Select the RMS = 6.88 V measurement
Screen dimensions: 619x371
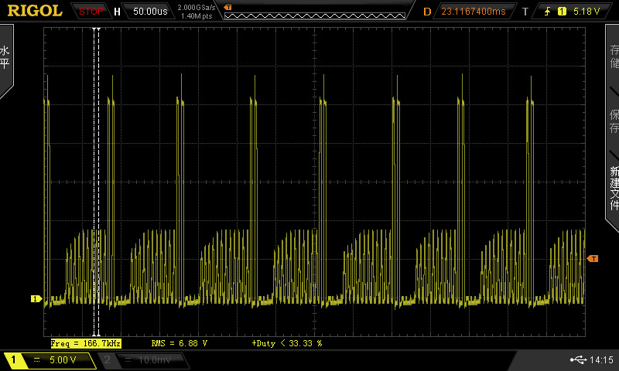tap(180, 342)
